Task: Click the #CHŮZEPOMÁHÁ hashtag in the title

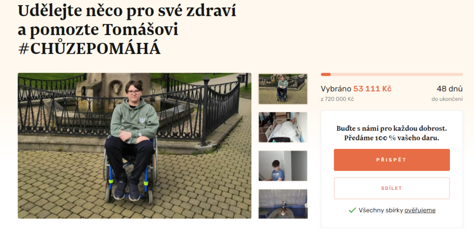Action: click(x=89, y=49)
